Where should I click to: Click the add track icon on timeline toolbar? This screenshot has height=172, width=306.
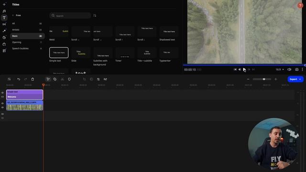(x=9, y=79)
